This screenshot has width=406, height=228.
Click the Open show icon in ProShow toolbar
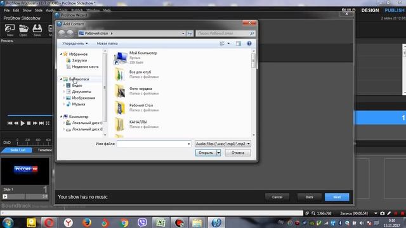[23, 29]
